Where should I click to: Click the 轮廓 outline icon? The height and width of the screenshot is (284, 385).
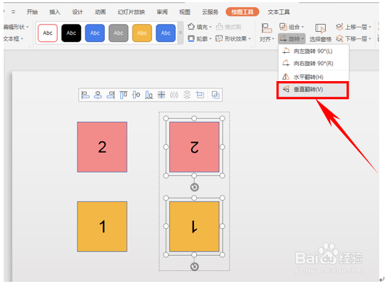pyautogui.click(x=191, y=38)
